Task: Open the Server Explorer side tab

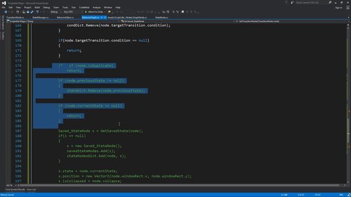Action: click(3, 22)
